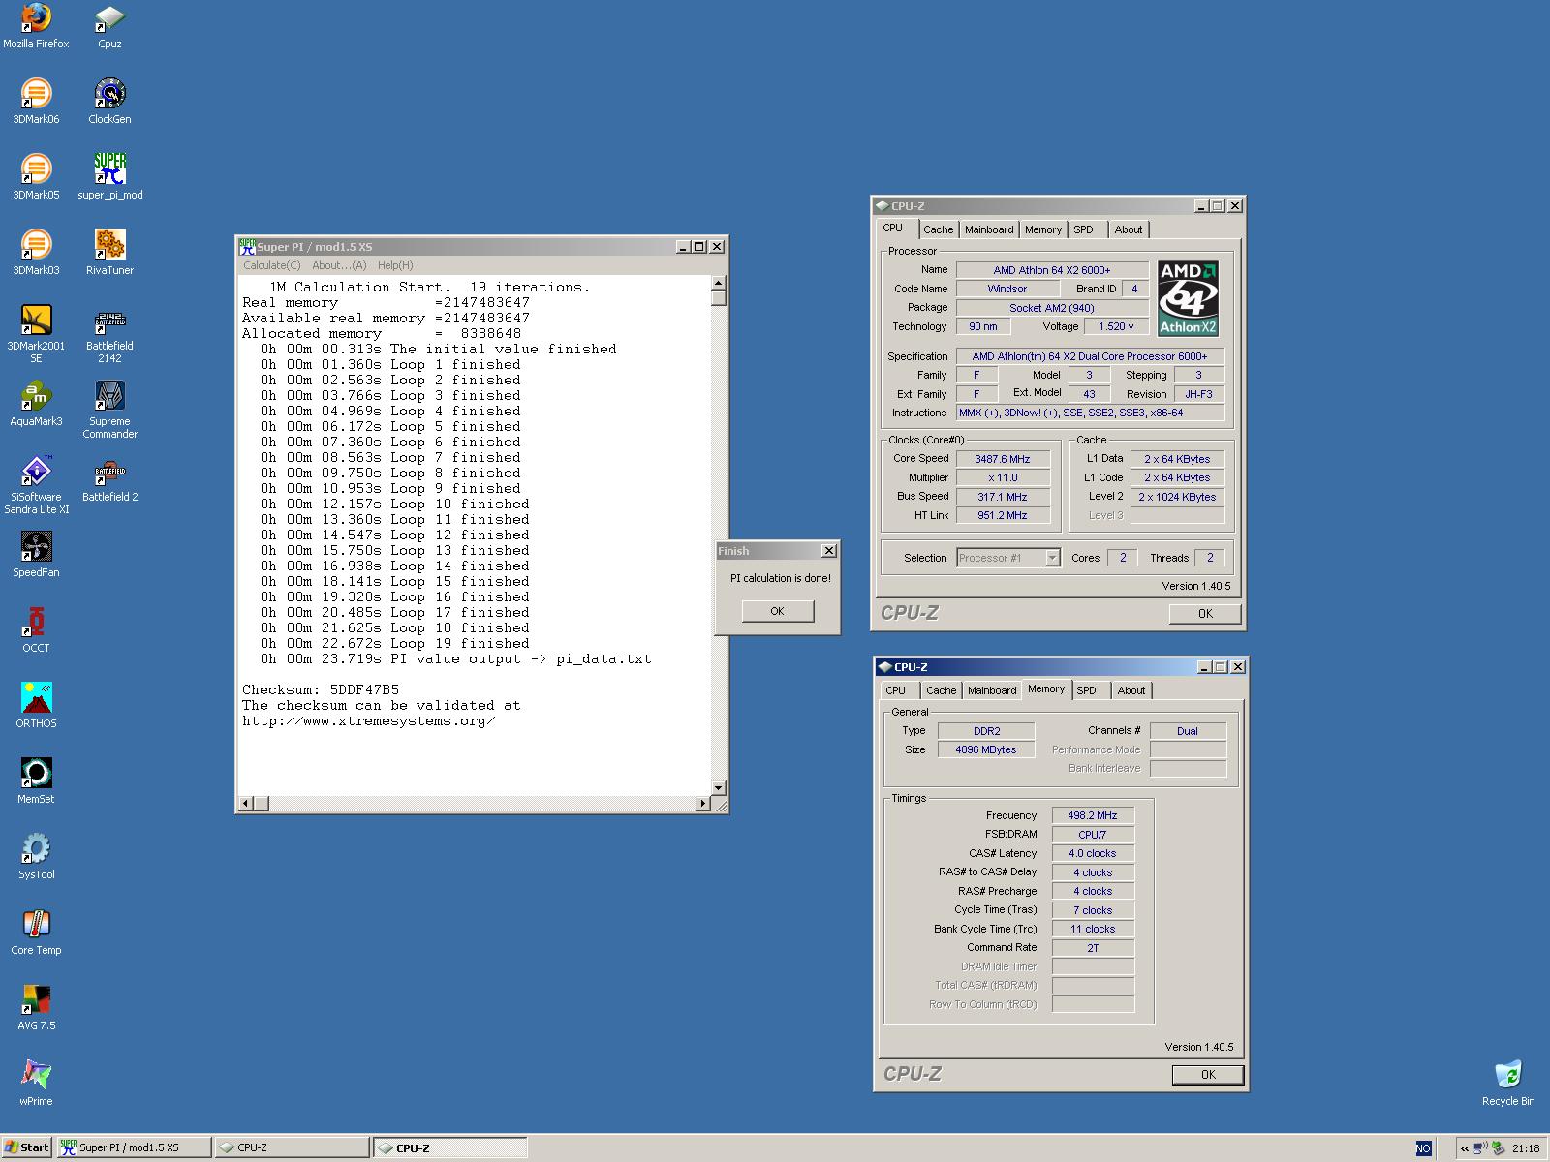Click the NO language indicator in tray
The image size is (1550, 1162).
1423,1148
